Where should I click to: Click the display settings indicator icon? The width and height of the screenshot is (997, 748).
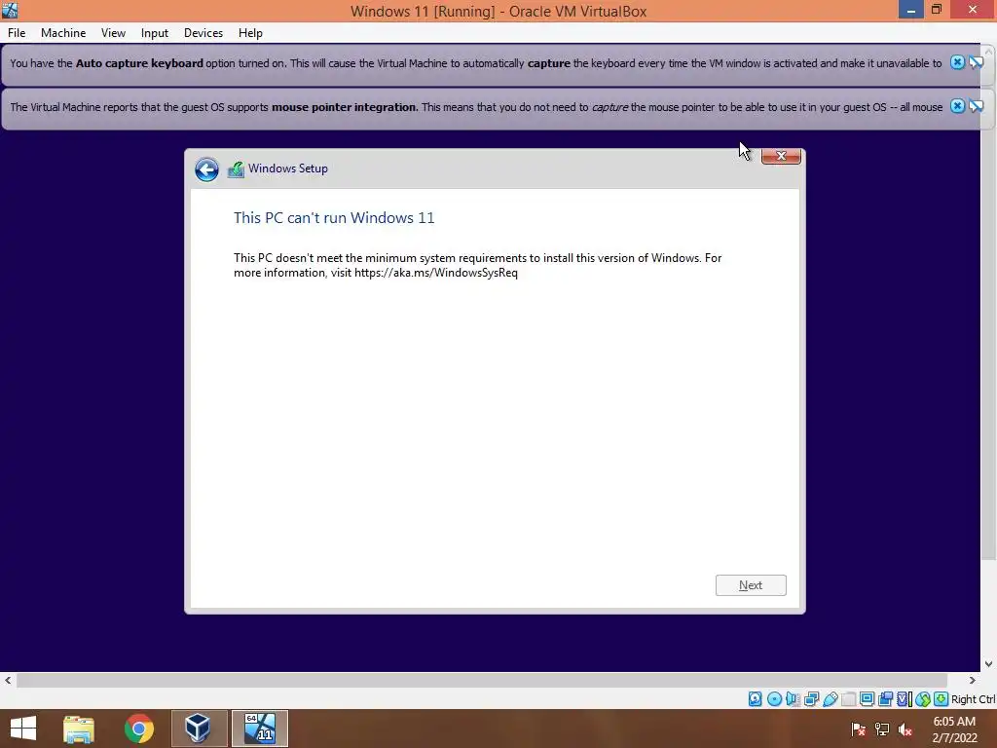[x=867, y=699]
